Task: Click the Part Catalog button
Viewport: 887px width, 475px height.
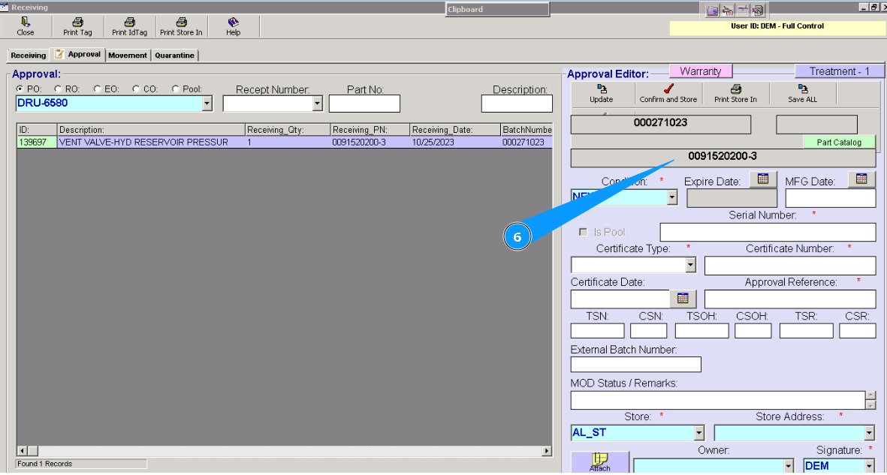Action: 839,142
